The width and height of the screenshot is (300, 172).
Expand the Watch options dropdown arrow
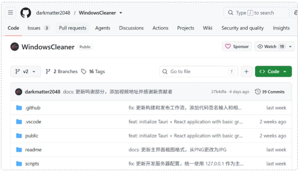click(x=290, y=46)
